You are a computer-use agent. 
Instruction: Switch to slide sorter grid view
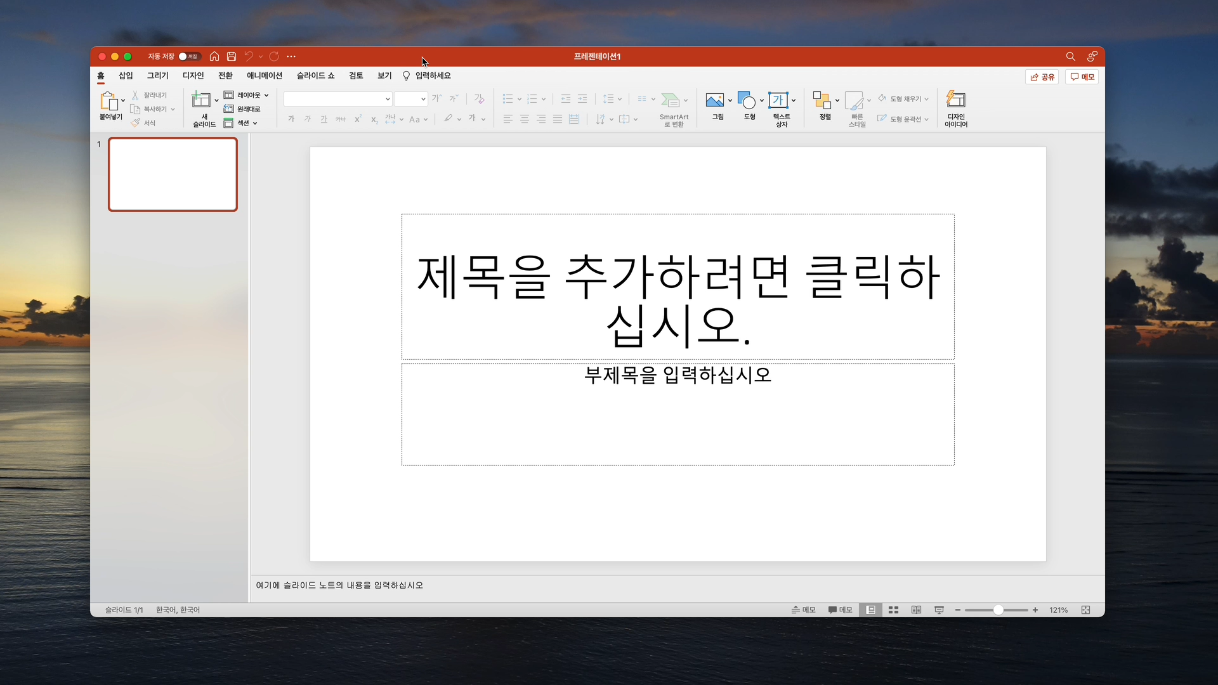point(893,610)
